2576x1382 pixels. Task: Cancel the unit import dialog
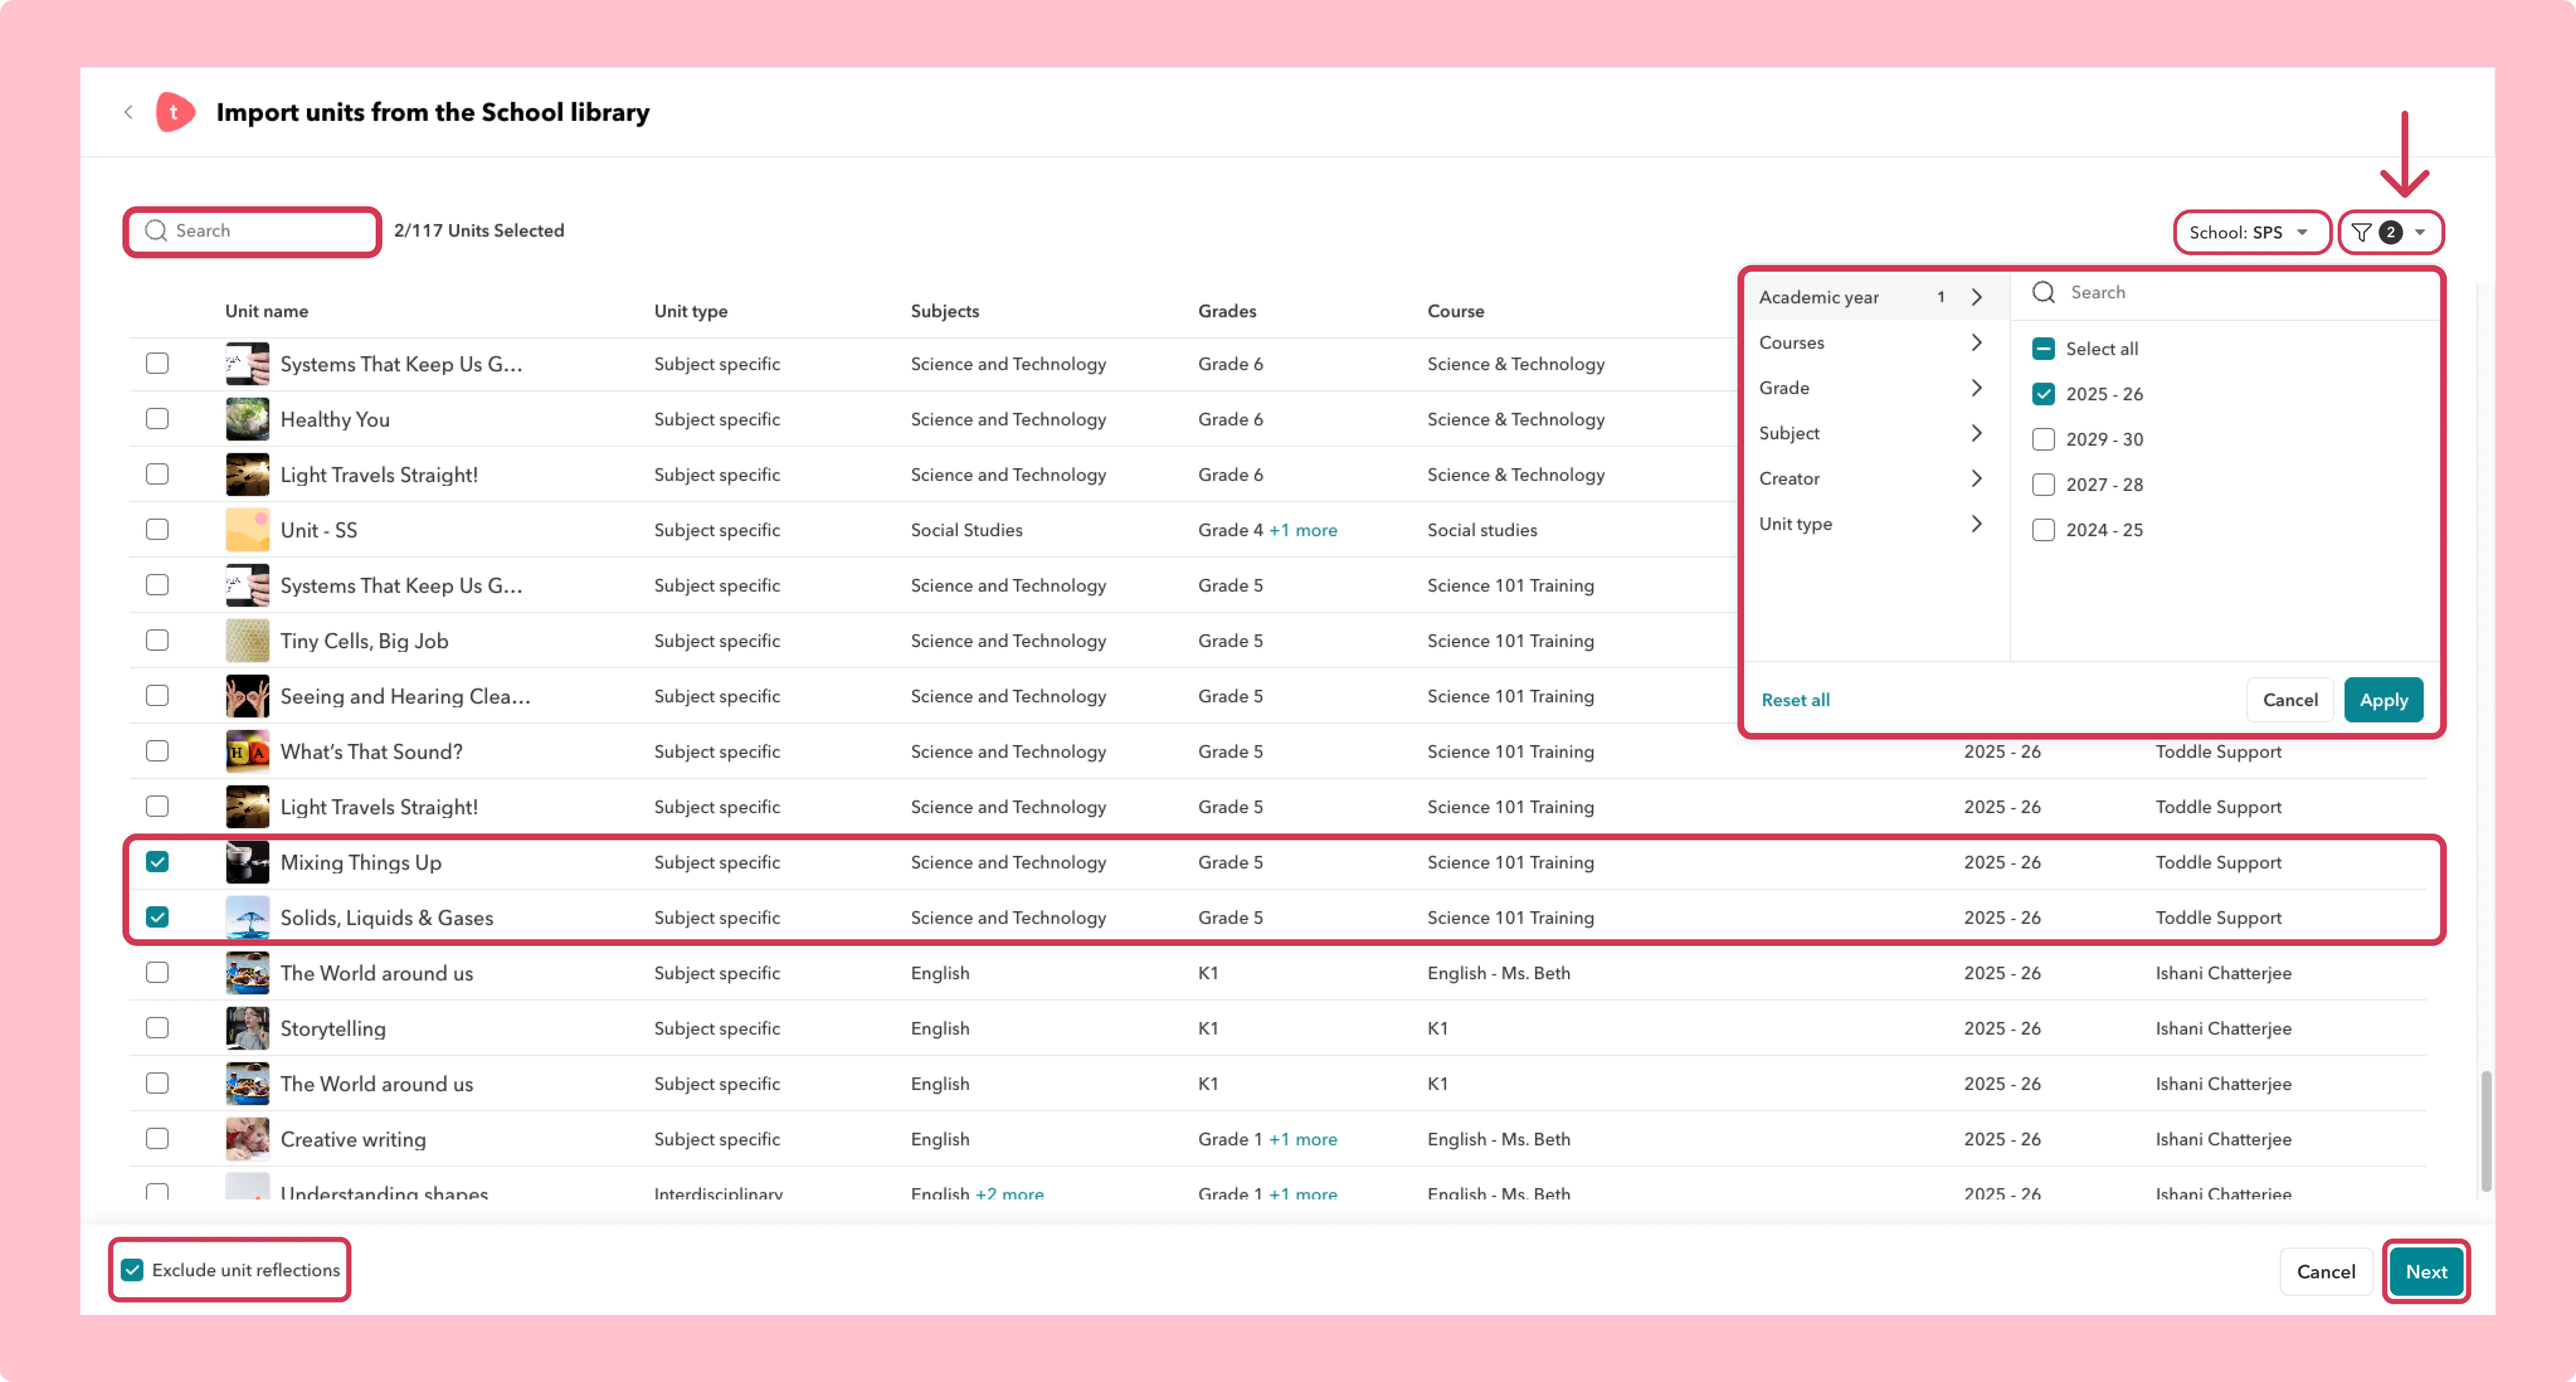click(2326, 1272)
